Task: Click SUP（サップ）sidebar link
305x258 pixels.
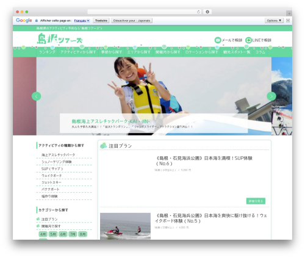Action: (52, 169)
